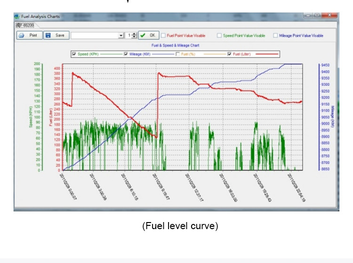Viewport: 353px width, 263px height.
Task: Open the toolbar combo box dropdown arrow
Action: (121, 36)
